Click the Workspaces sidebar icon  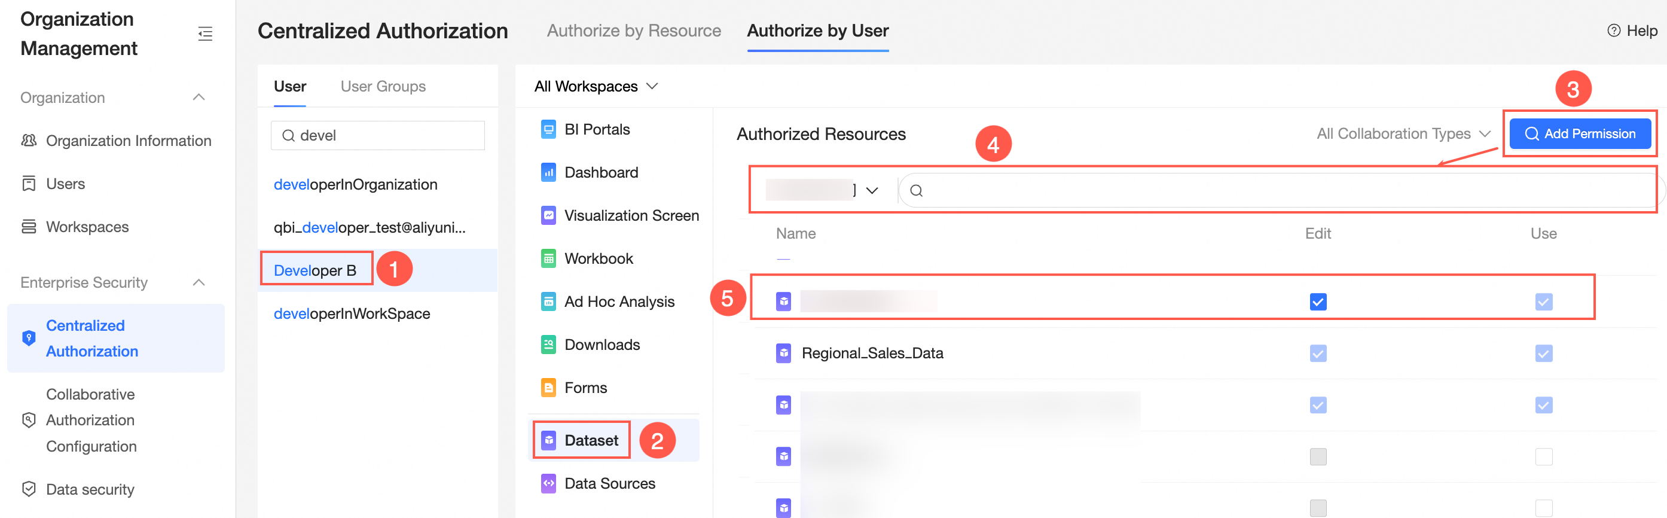29,227
